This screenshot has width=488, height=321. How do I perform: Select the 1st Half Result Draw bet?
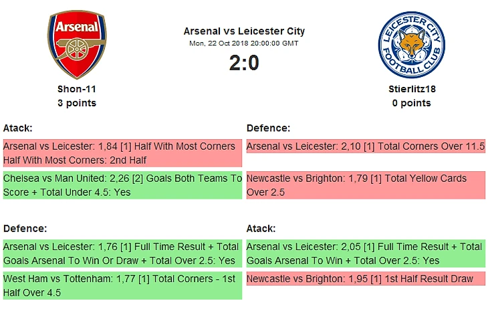[366, 279]
